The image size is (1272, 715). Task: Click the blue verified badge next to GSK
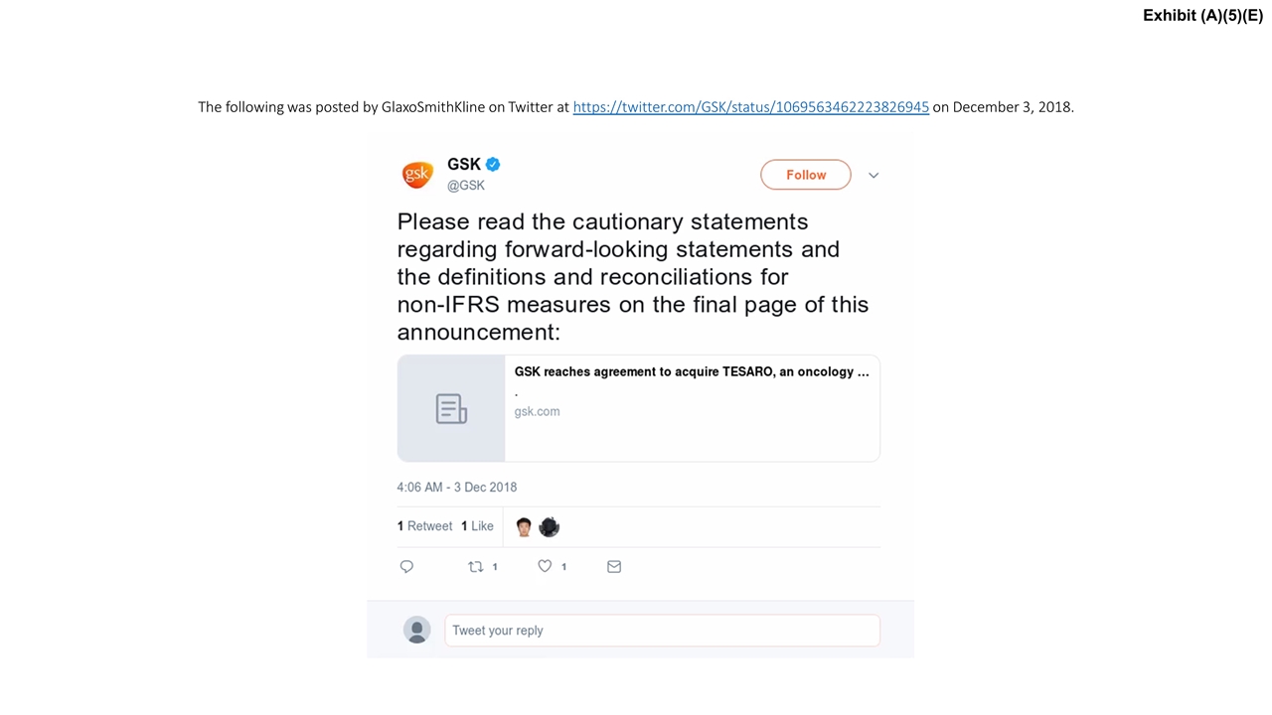[x=493, y=165]
